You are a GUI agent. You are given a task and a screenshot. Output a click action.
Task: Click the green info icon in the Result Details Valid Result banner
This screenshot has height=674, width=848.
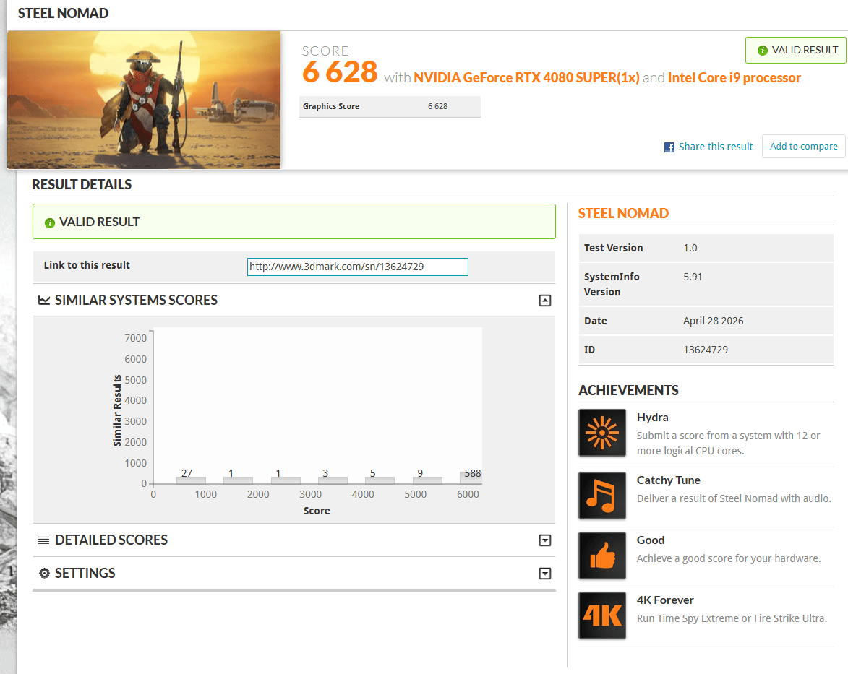(x=50, y=222)
